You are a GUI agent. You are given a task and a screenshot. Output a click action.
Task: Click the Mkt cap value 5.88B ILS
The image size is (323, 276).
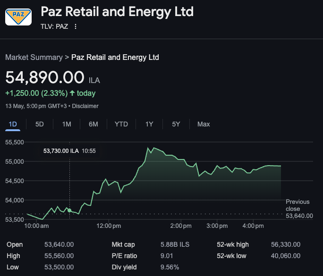(175, 244)
